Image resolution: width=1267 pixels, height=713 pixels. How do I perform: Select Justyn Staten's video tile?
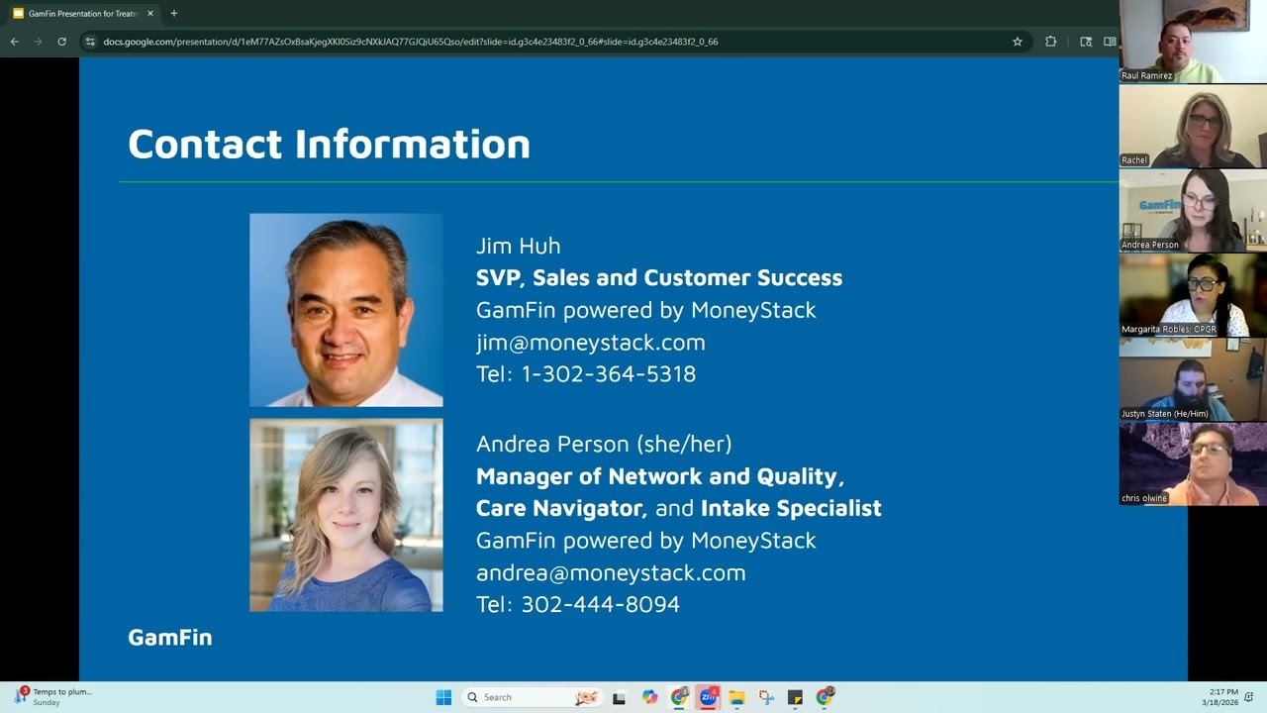pos(1193,379)
